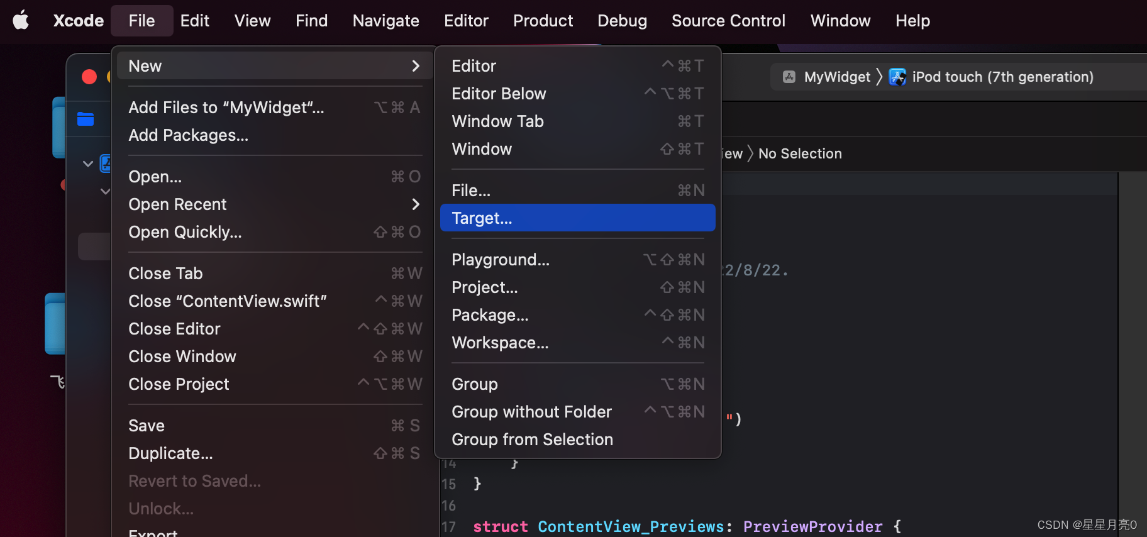This screenshot has height=537, width=1147.
Task: Choose Add Packages…
Action: click(275, 135)
